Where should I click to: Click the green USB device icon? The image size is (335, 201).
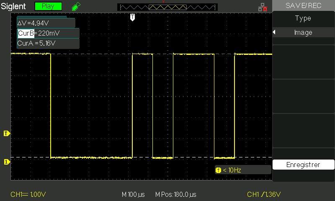75,7
